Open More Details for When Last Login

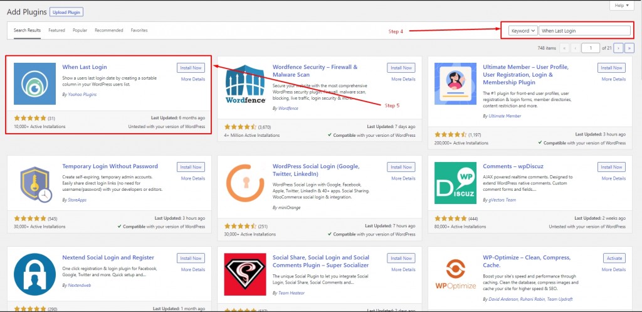[193, 79]
